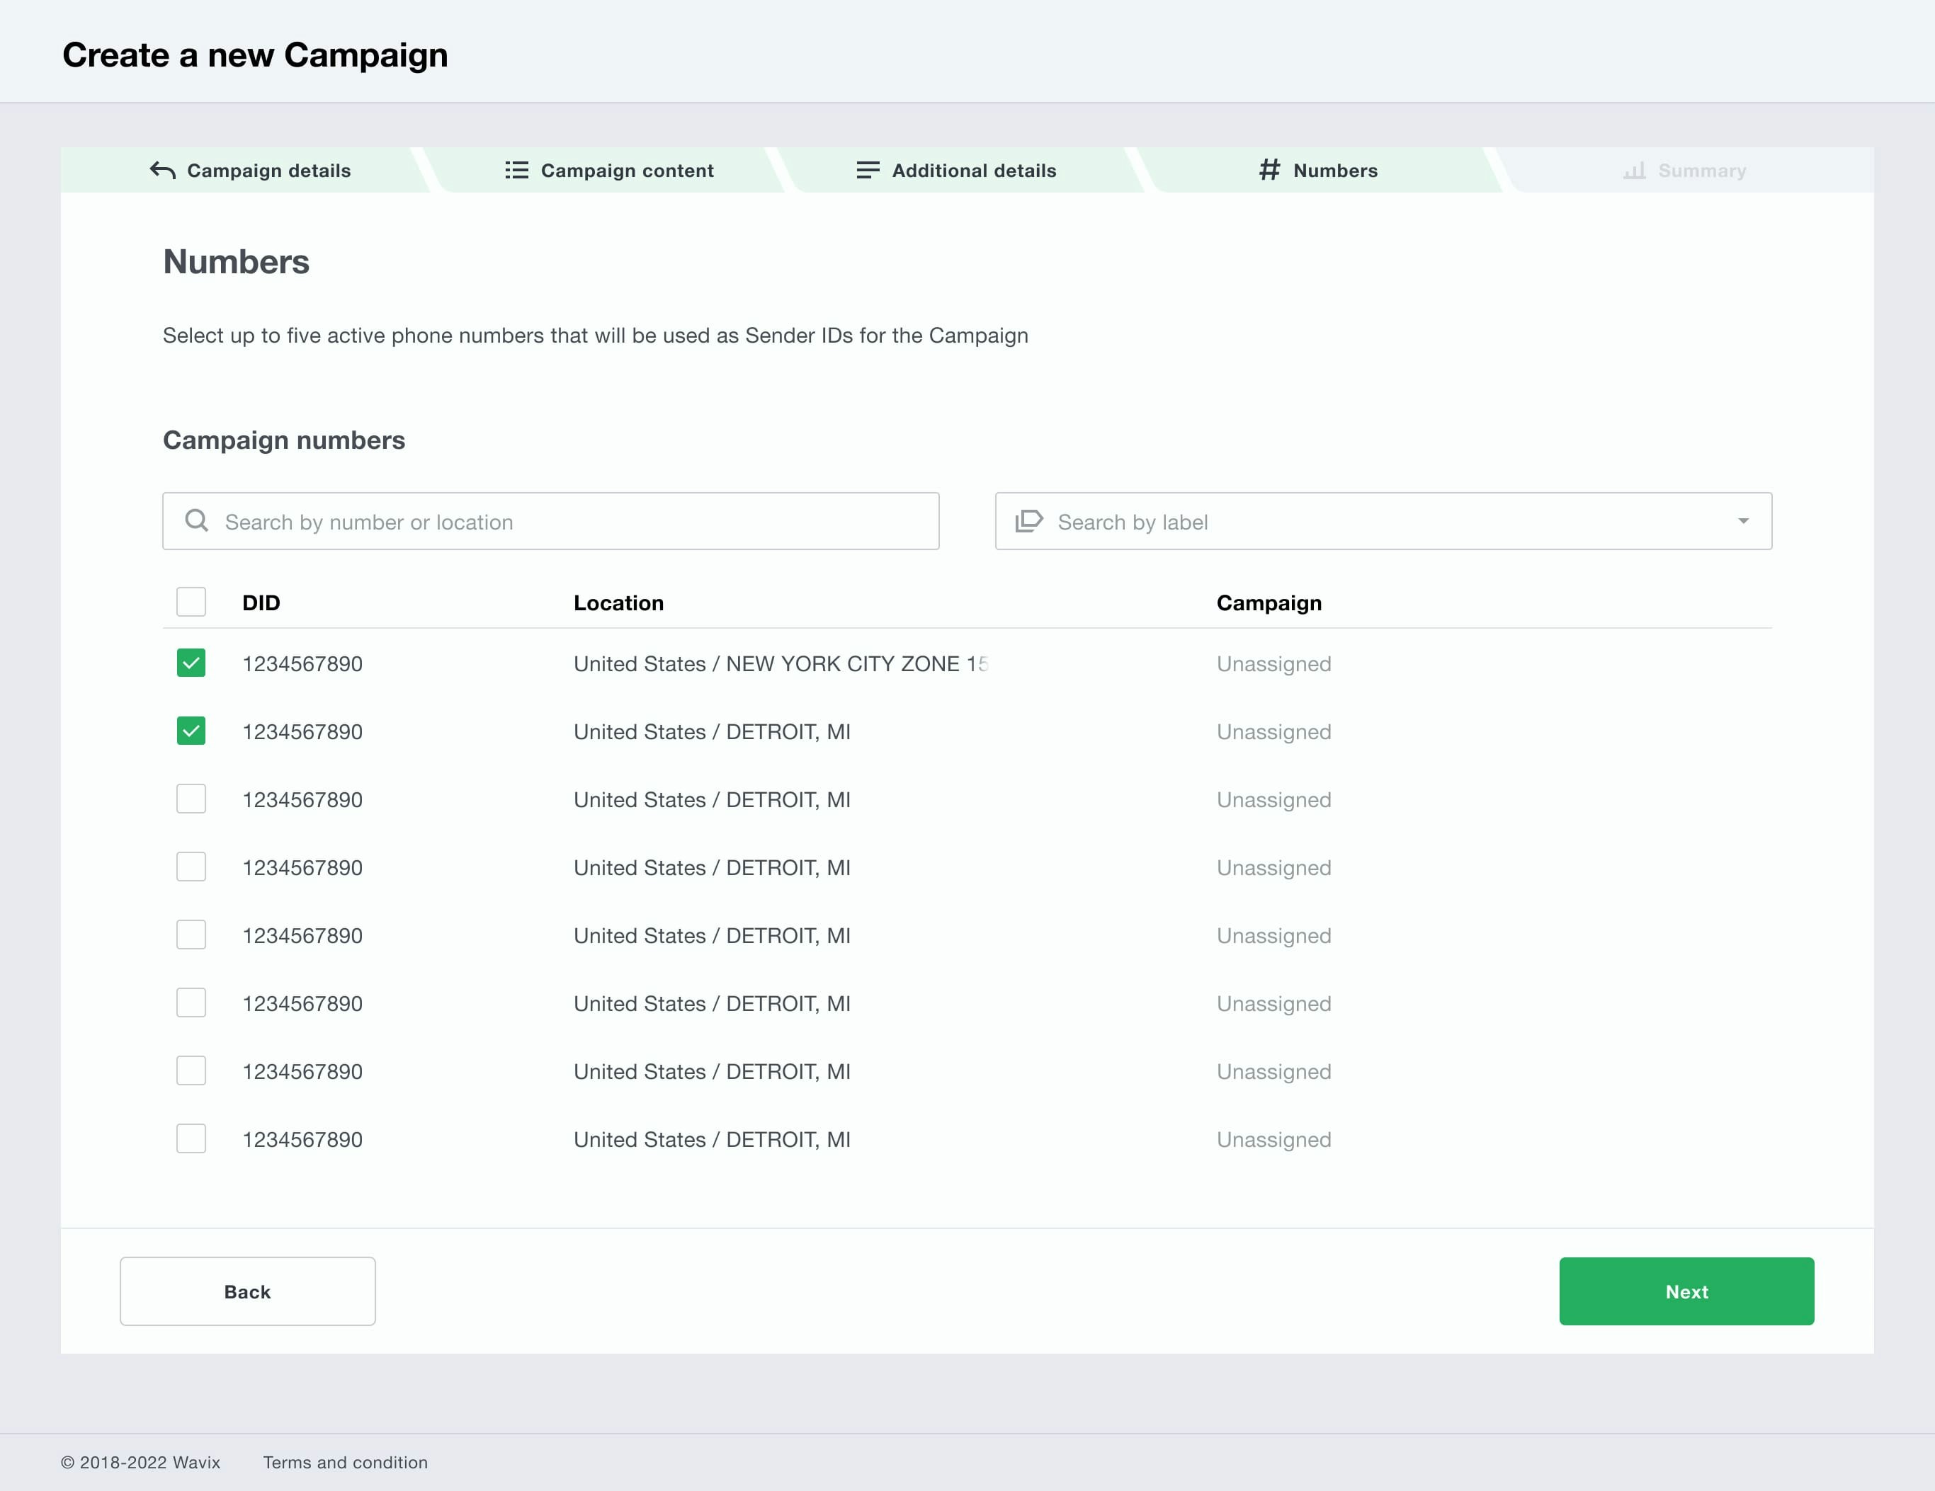This screenshot has height=1491, width=1935.
Task: Click the Back button
Action: point(247,1291)
